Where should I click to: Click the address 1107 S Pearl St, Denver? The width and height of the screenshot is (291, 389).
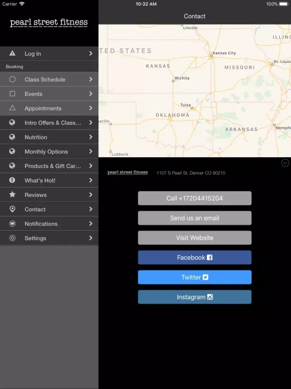(x=191, y=173)
